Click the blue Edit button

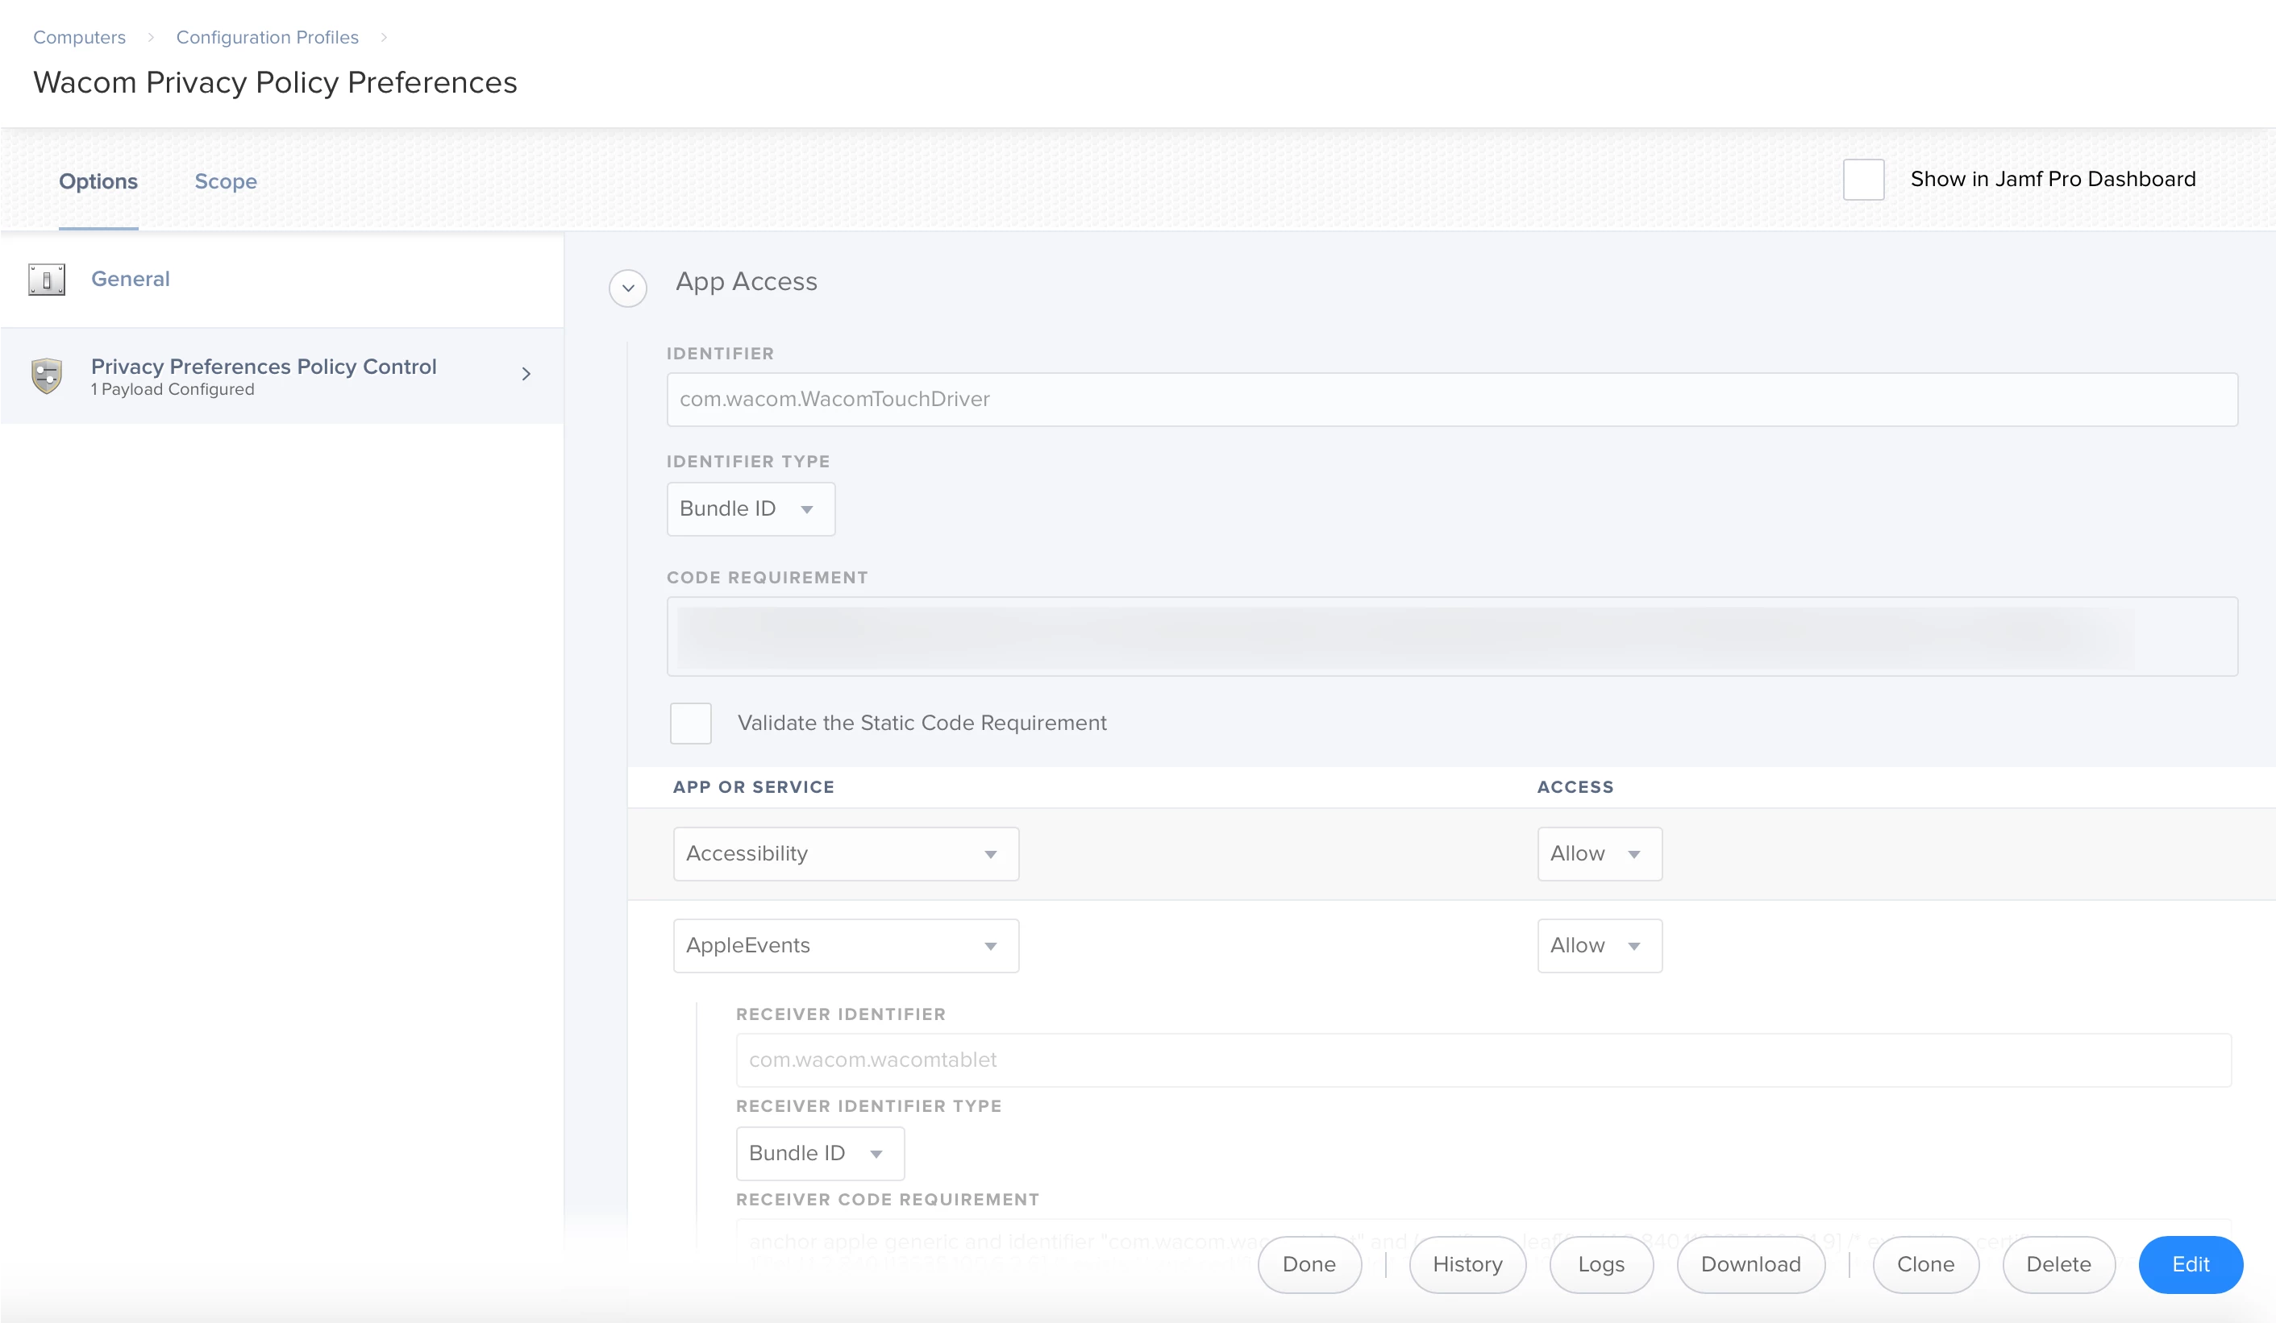(x=2191, y=1264)
